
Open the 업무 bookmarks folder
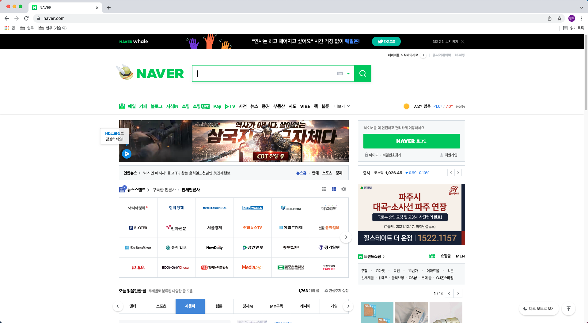pyautogui.click(x=27, y=28)
